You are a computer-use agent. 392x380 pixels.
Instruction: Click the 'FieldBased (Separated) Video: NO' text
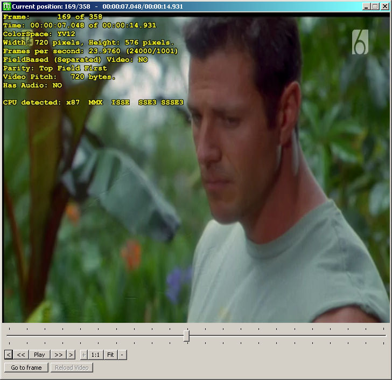pos(75,60)
